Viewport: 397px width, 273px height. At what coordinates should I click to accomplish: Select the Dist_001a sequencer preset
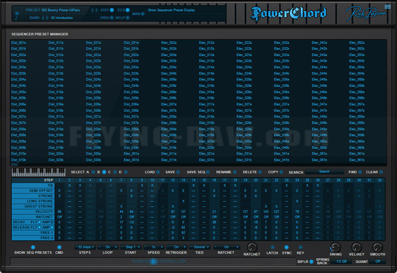click(19, 42)
